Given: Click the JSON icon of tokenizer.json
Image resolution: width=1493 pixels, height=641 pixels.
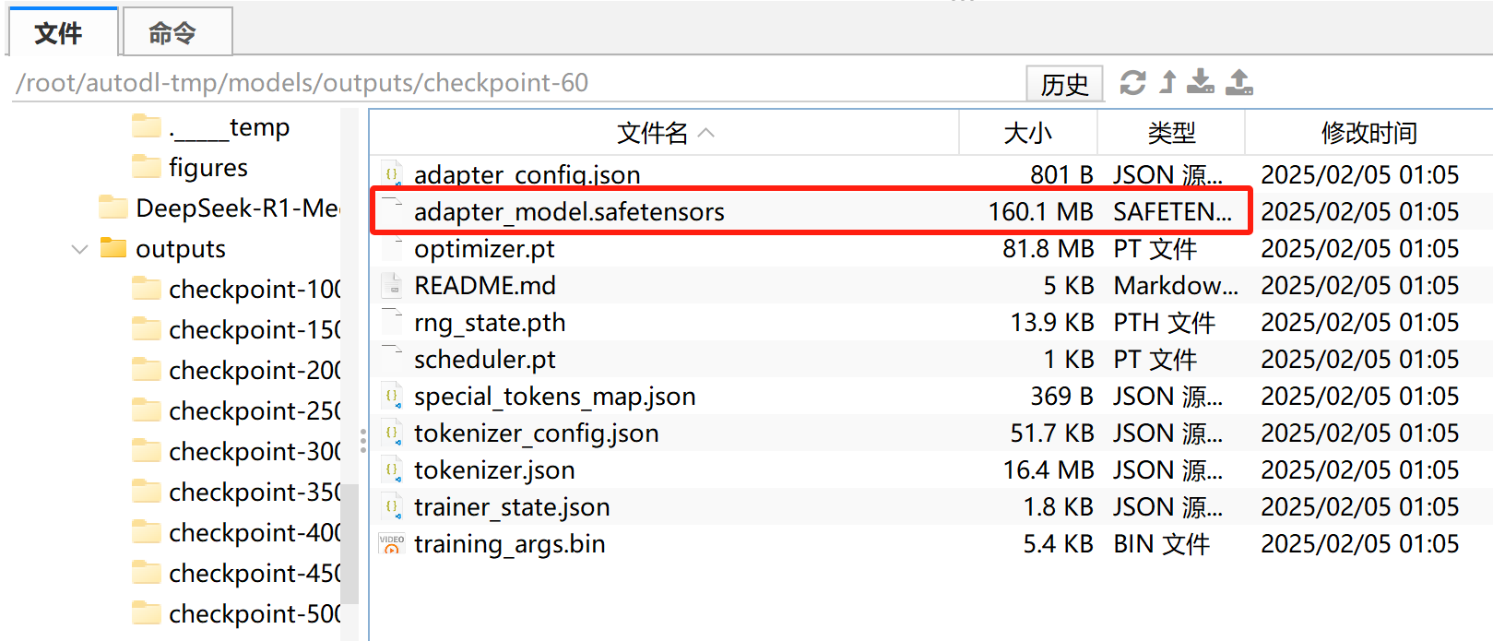Looking at the screenshot, I should click(392, 469).
